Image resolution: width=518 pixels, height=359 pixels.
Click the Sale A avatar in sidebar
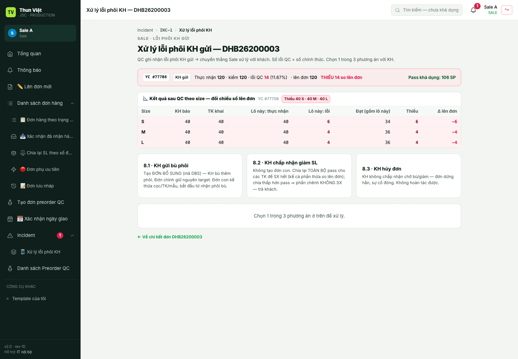12,33
